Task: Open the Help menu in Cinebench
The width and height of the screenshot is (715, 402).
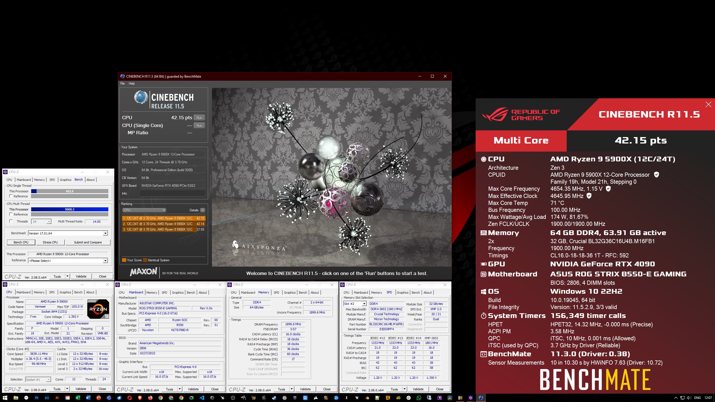Action: click(x=132, y=83)
